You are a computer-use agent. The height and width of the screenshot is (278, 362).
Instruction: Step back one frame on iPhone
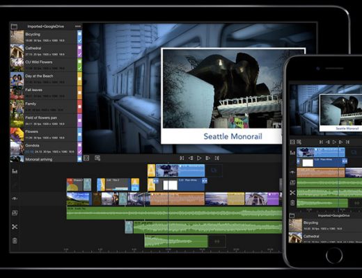[x=328, y=142]
